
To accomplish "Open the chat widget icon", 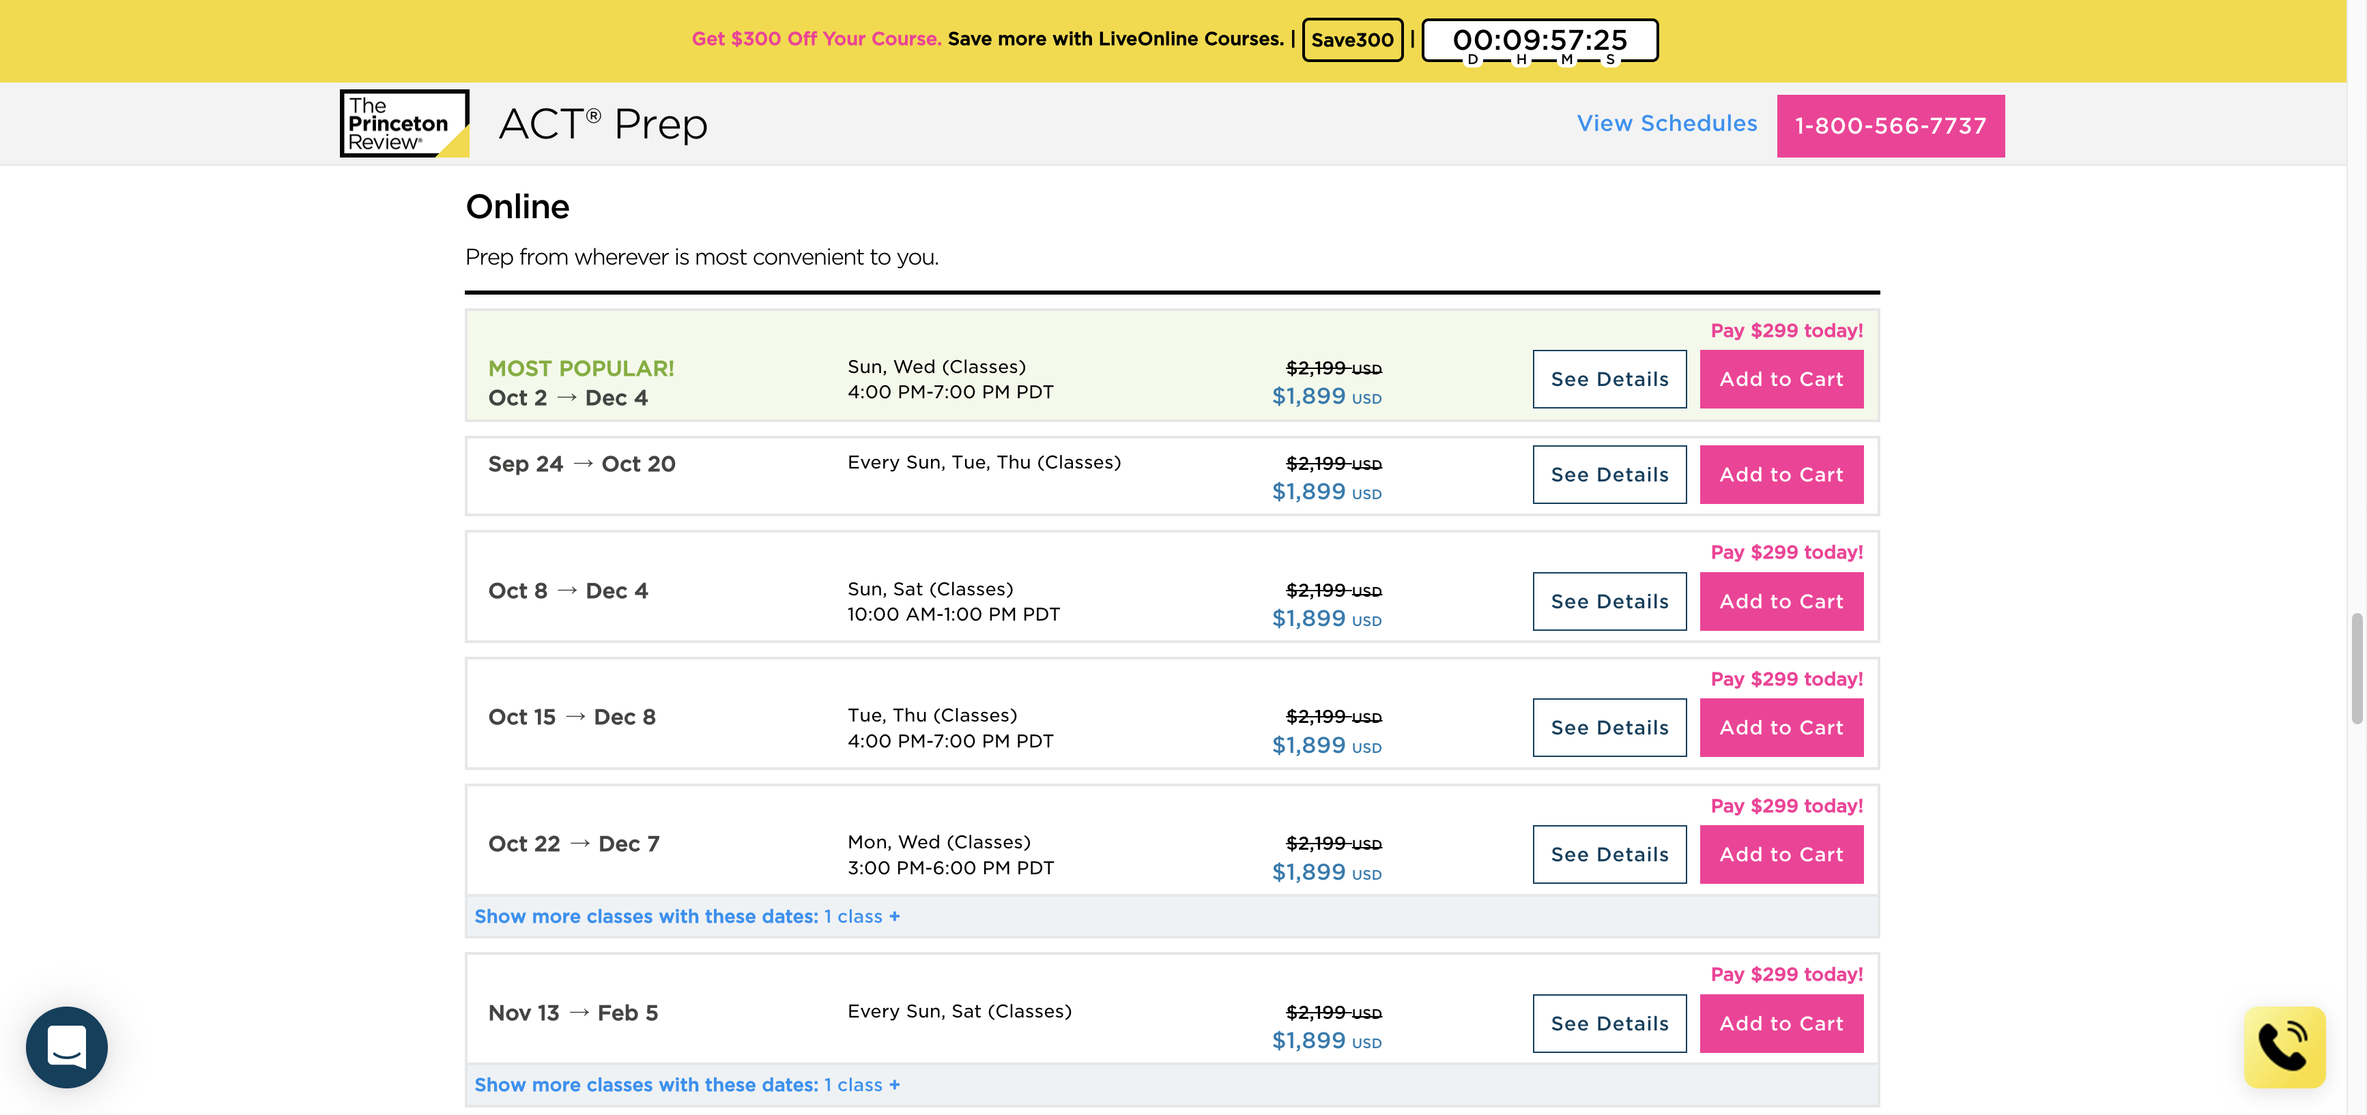I will 66,1046.
